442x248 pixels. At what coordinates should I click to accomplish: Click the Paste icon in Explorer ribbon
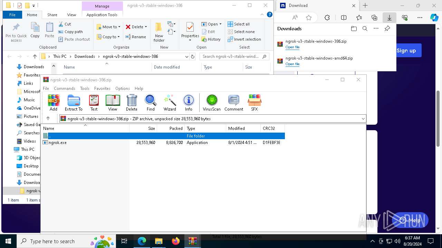[49, 30]
